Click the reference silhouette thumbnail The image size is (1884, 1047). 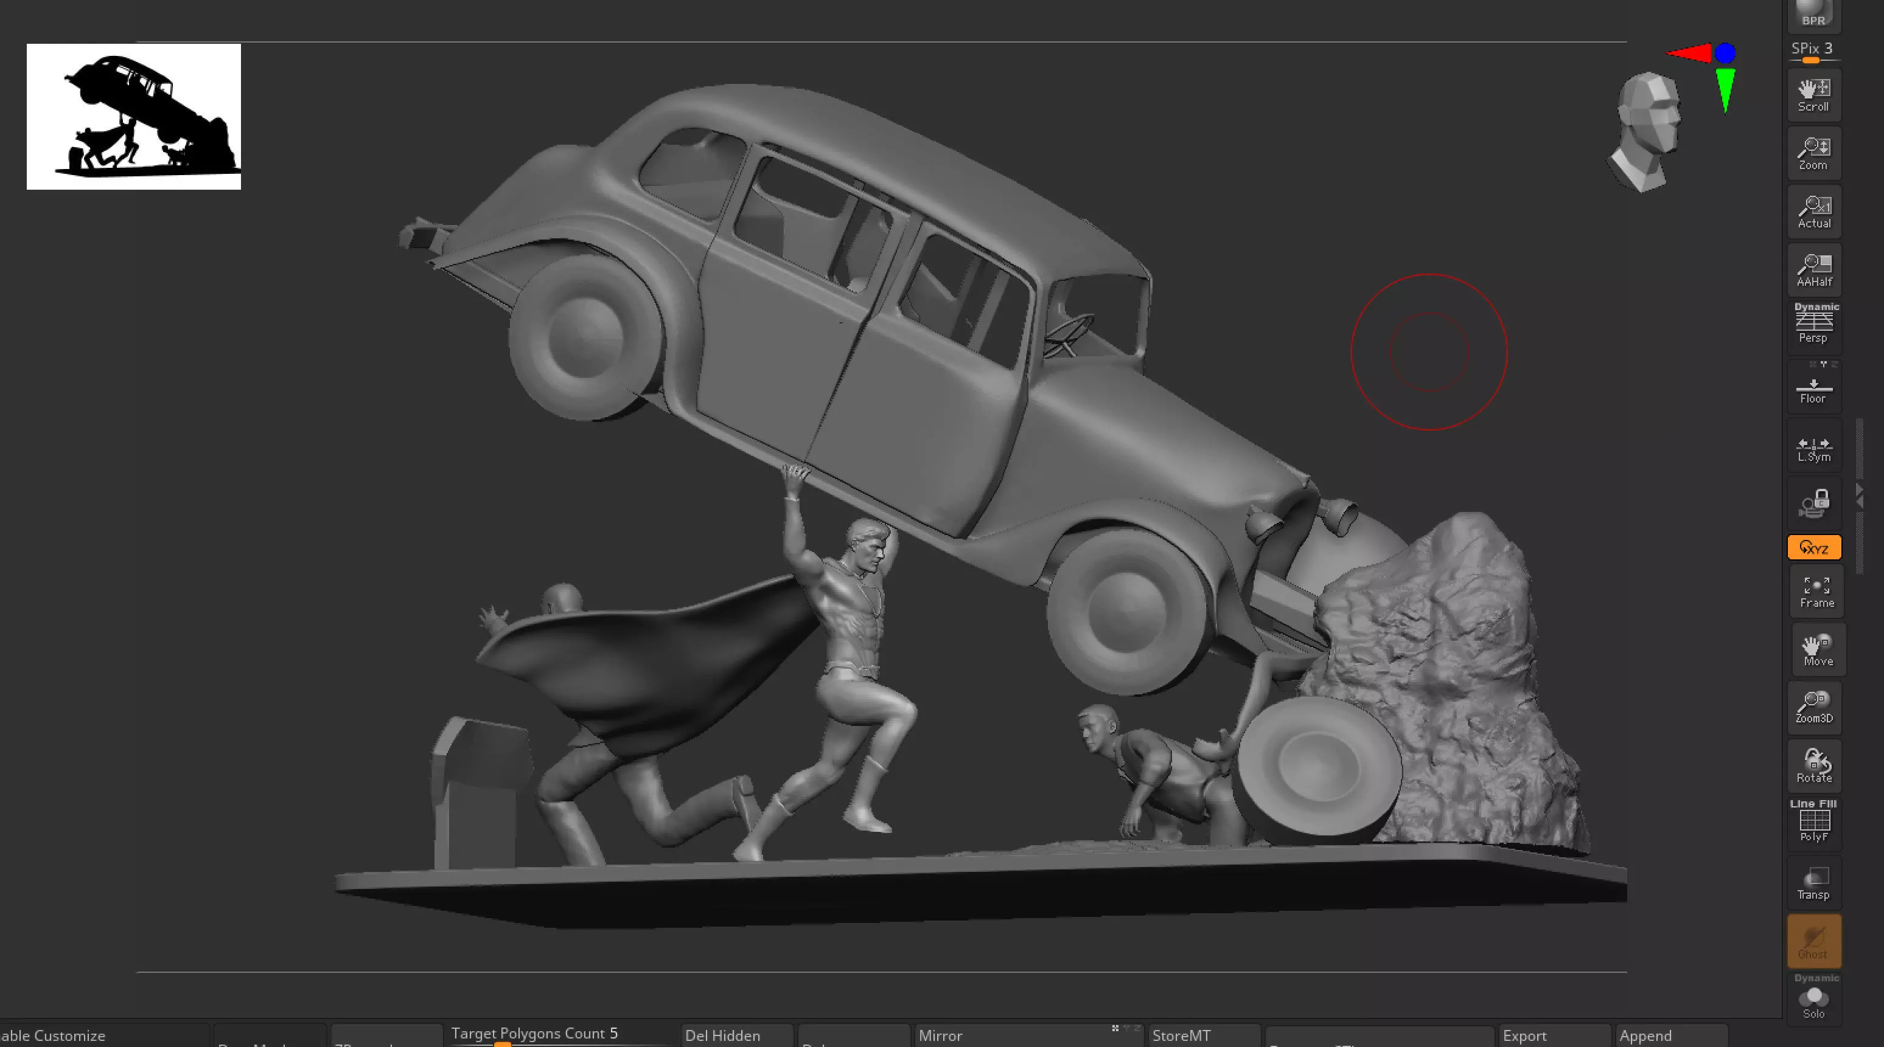pyautogui.click(x=134, y=116)
